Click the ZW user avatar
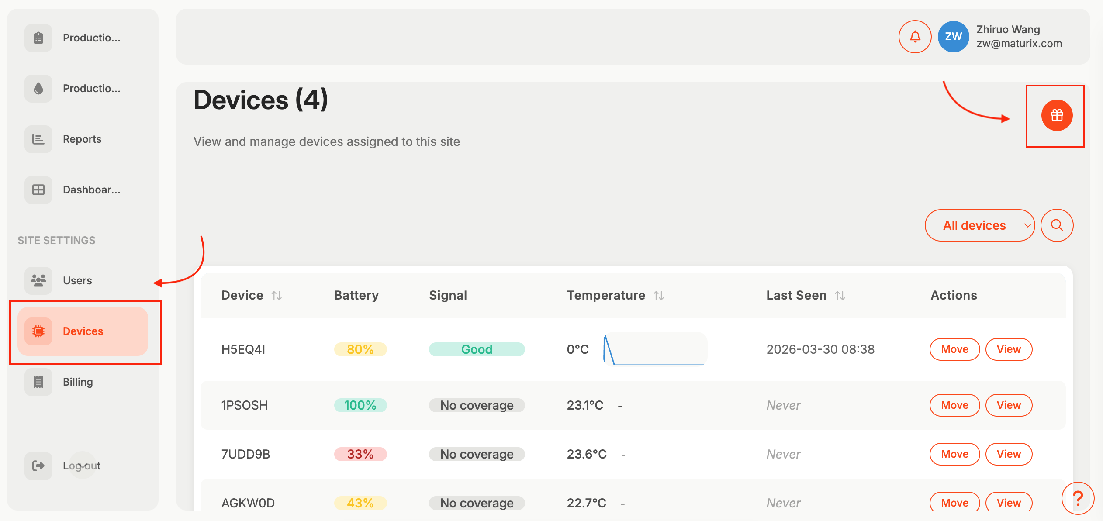This screenshot has width=1103, height=521. point(953,37)
